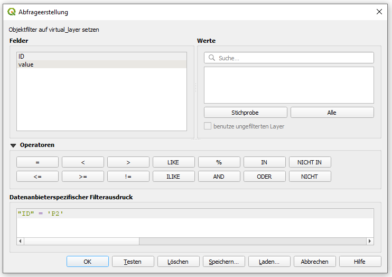The image size is (392, 277).
Task: Test the filter with Testen
Action: pyautogui.click(x=133, y=262)
